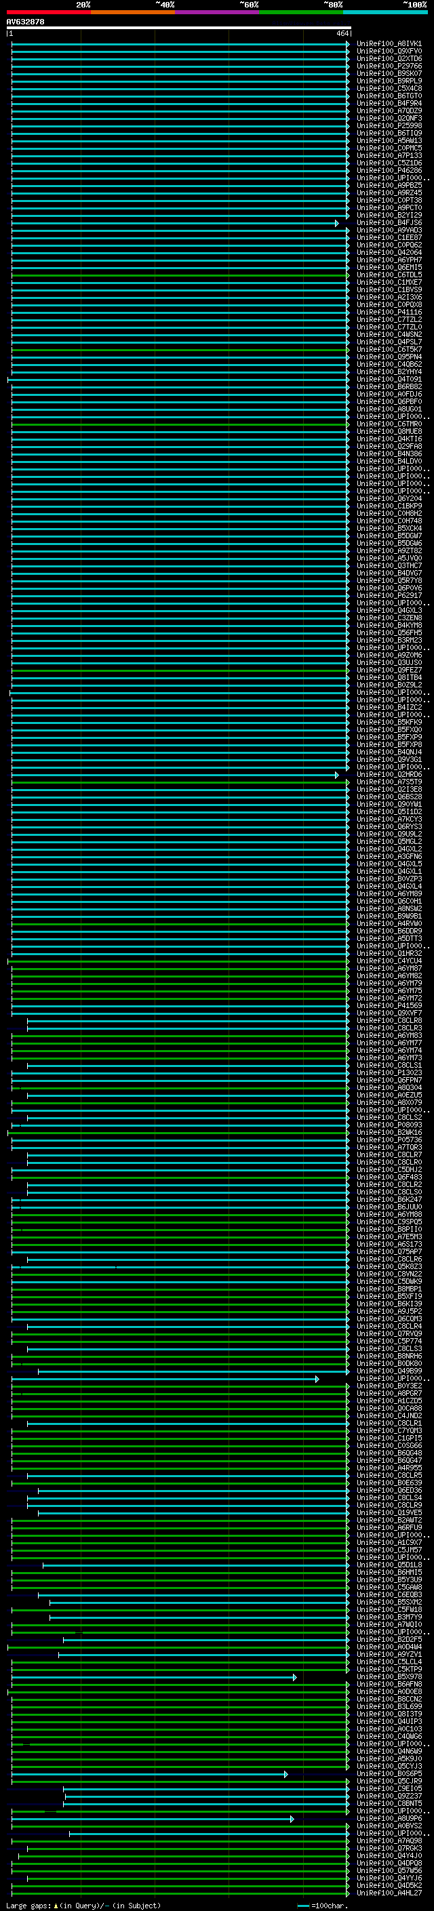Select hit UniRef100_P08093

[389, 1125]
